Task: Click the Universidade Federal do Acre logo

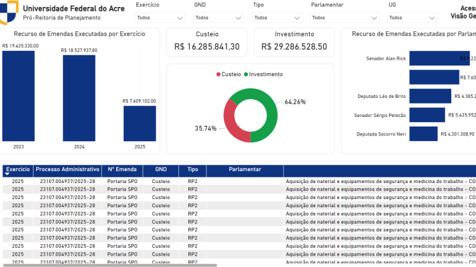Action: 9,11
